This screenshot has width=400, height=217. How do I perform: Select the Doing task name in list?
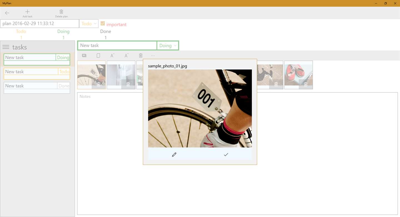[30, 57]
